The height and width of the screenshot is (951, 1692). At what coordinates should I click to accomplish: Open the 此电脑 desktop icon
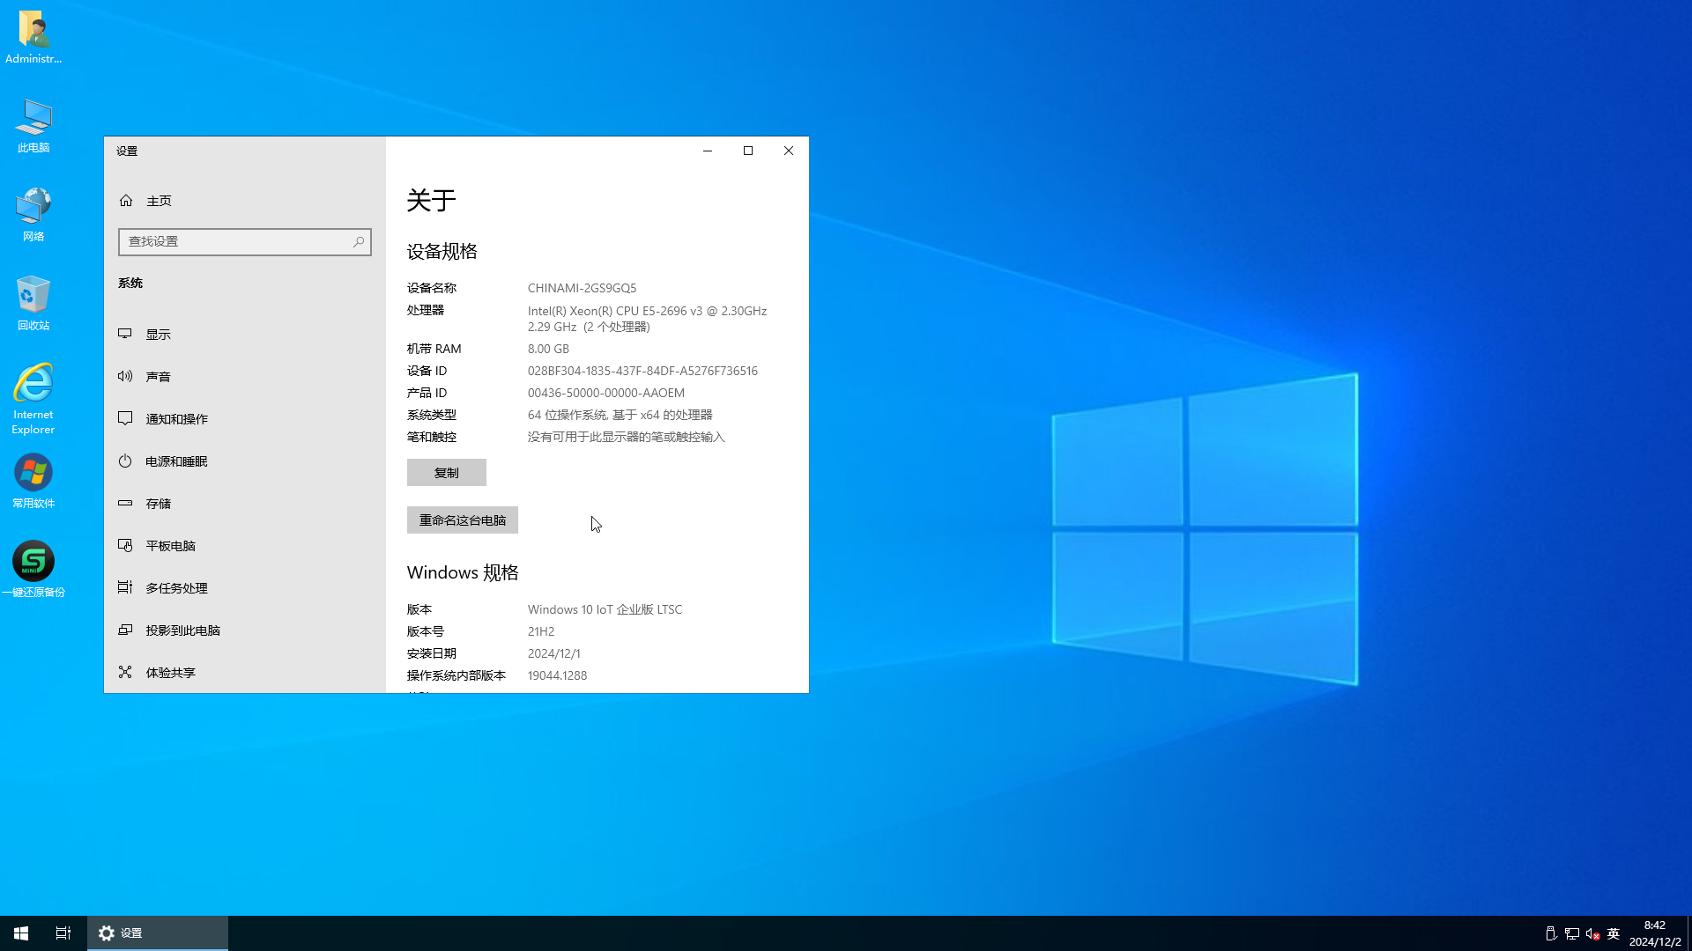pos(33,126)
